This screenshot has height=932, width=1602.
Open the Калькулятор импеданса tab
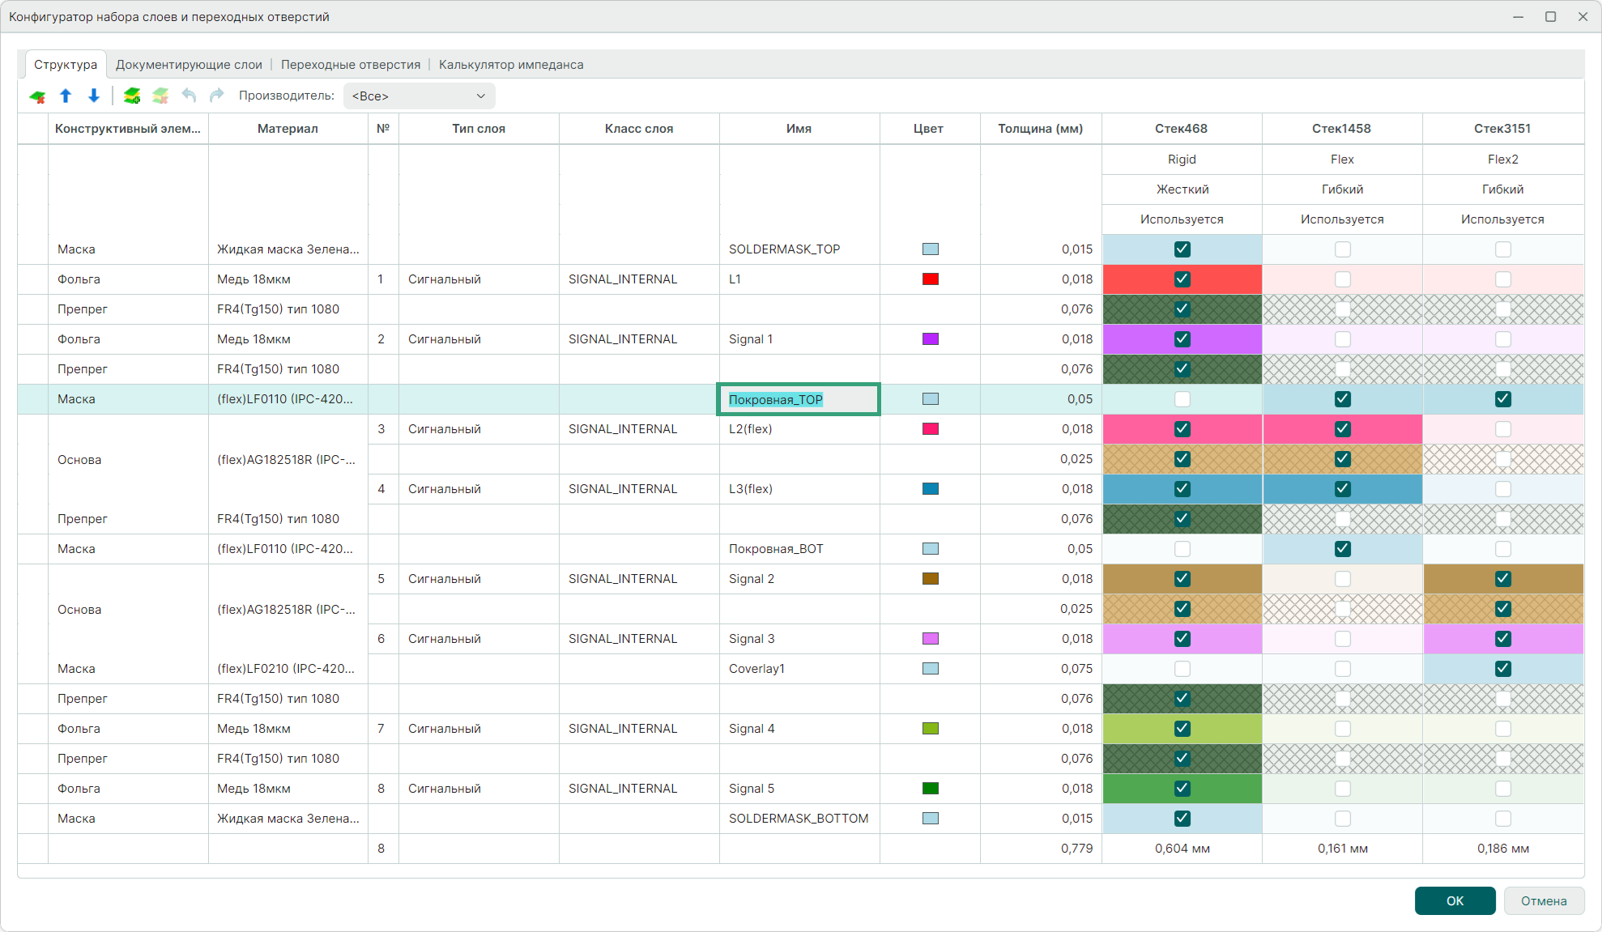(511, 65)
